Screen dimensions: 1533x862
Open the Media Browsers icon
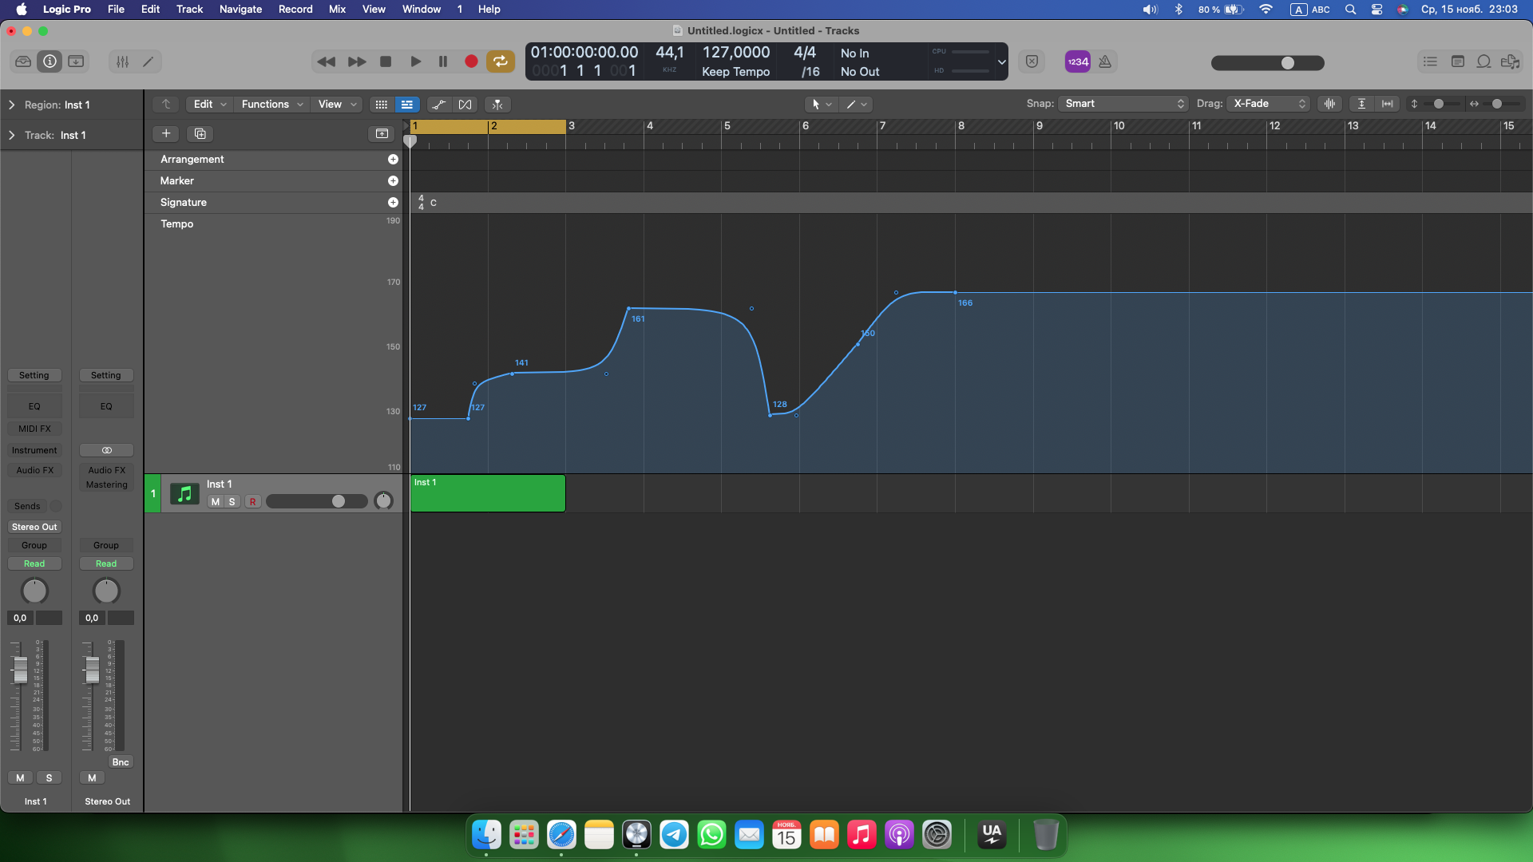1510,61
